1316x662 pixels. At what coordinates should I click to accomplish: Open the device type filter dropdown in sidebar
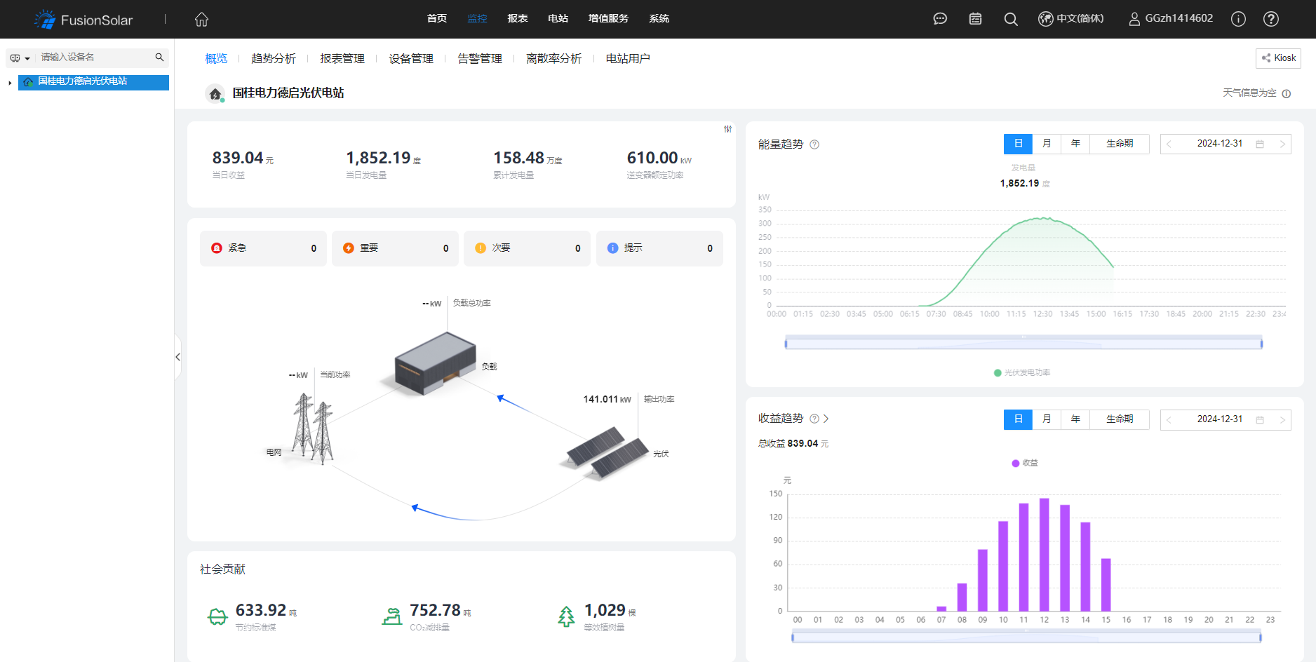pyautogui.click(x=20, y=58)
